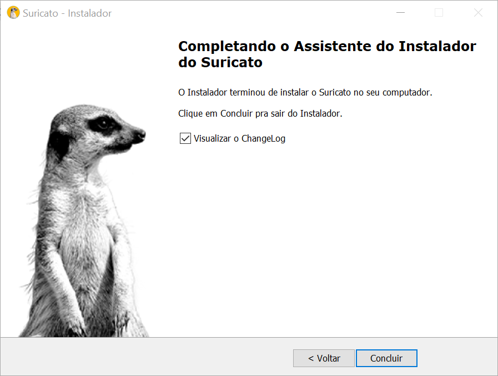Click the Suricato meerkat icon in title bar

click(x=13, y=13)
